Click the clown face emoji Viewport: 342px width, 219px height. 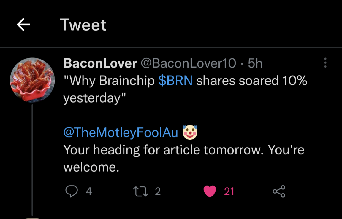point(190,132)
